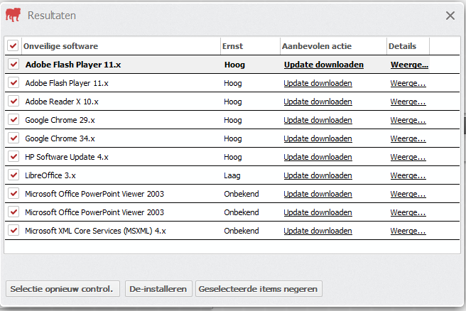The height and width of the screenshot is (311, 466).
Task: Show details for Google Chrome 34.x
Action: [x=408, y=138]
